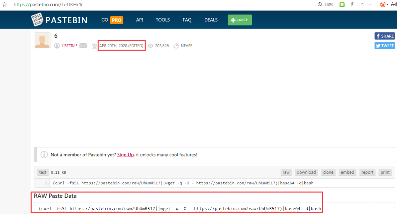Click the RAW Paste Data heading
397x214 pixels.
click(x=55, y=196)
